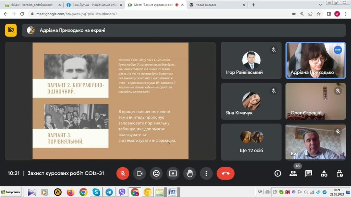Viewport: 351px width, 197px height.
Task: Unmute the microphone in Meet toolbar
Action: [123, 173]
